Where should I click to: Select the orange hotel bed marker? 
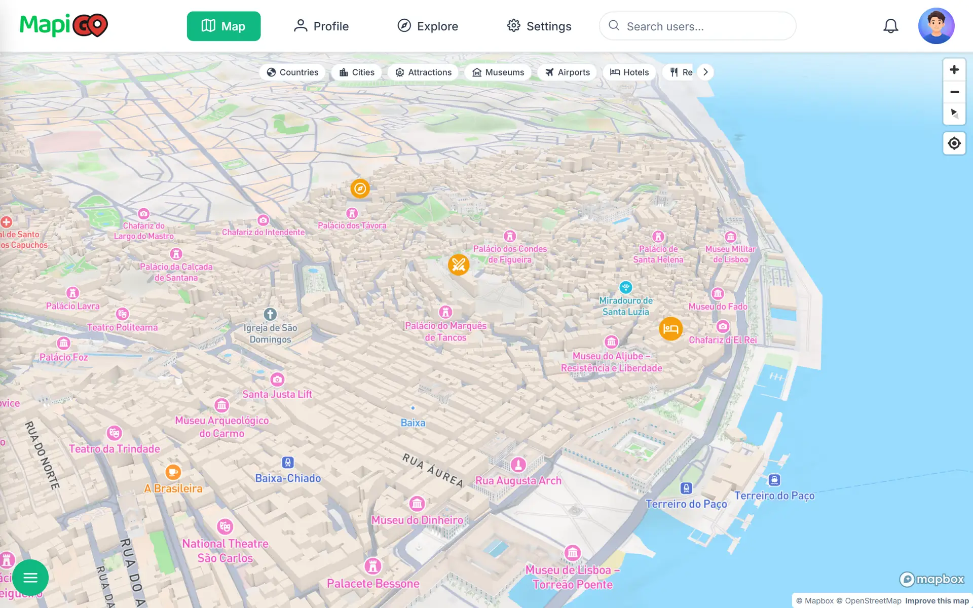(670, 329)
